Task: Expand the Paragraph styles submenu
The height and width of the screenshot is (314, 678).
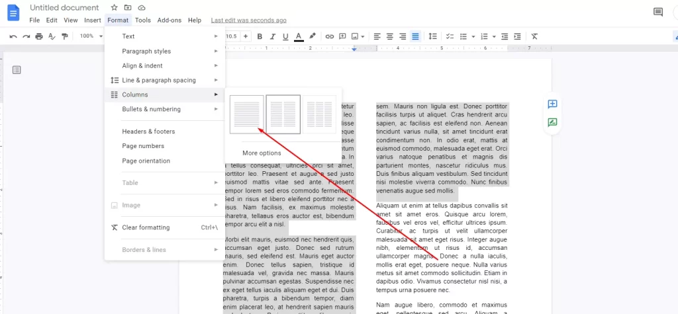Action: click(x=165, y=52)
